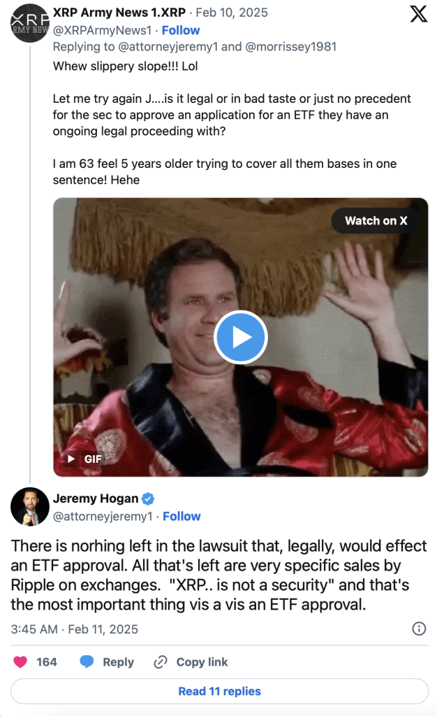The height and width of the screenshot is (716, 437).
Task: Follow Jeremy Hogan's account
Action: click(x=182, y=516)
